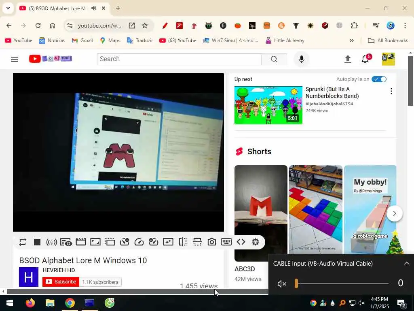Open the enhancer settings gear icon

[x=256, y=242]
